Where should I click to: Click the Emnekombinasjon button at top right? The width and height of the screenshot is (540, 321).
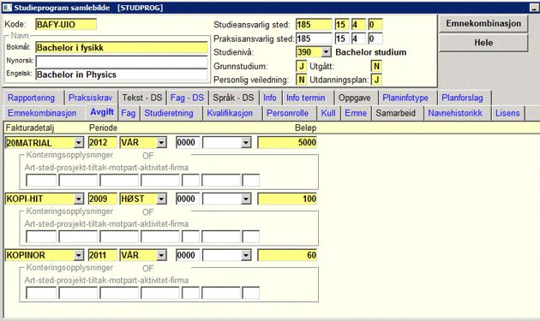483,24
